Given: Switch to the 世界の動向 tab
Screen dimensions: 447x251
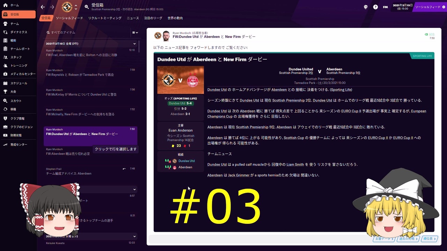Looking at the screenshot, I should pyautogui.click(x=175, y=18).
